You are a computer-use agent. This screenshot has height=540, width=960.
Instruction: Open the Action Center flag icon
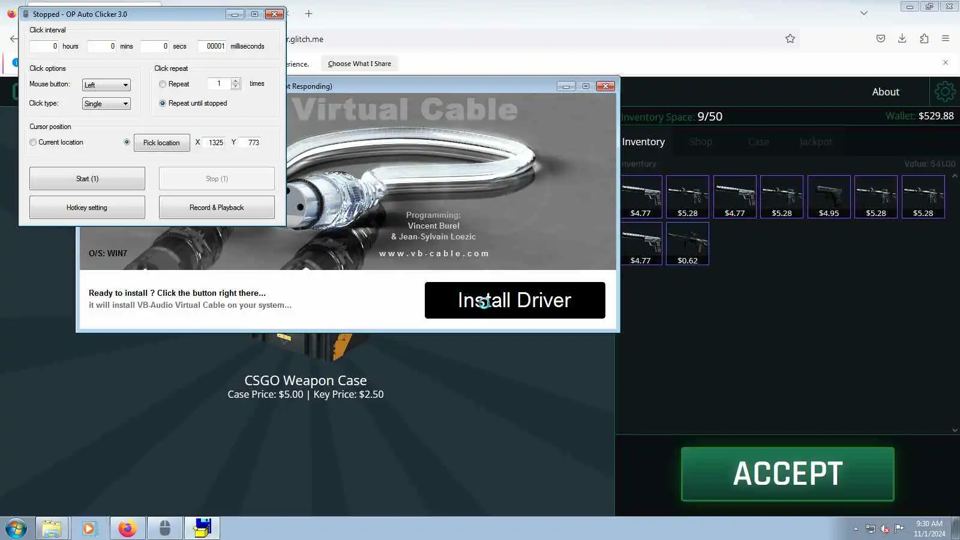(x=899, y=529)
